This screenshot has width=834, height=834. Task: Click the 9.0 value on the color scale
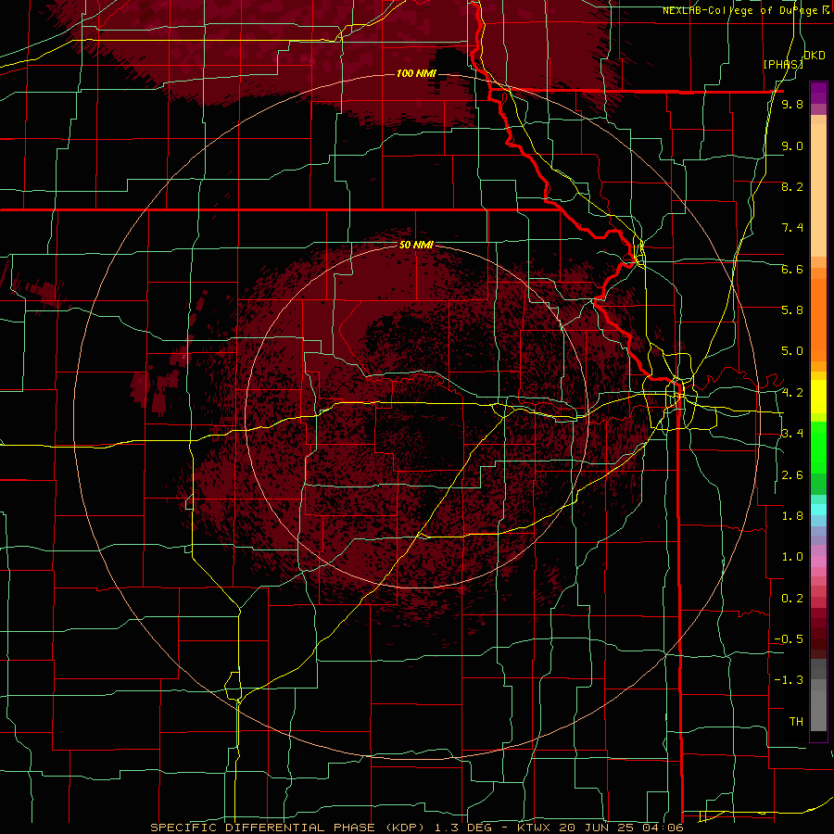tap(792, 145)
